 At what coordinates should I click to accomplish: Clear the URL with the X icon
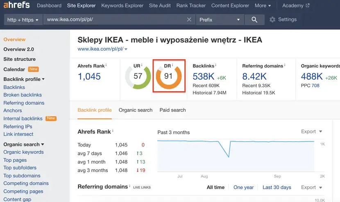tap(189, 20)
